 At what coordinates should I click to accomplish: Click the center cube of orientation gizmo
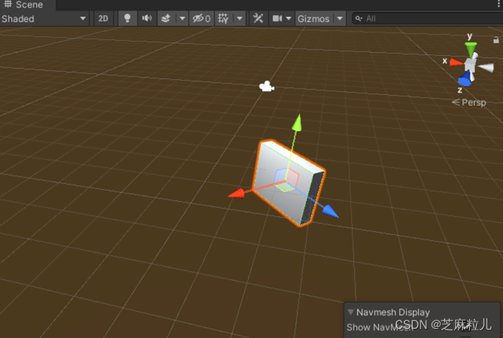(x=471, y=65)
